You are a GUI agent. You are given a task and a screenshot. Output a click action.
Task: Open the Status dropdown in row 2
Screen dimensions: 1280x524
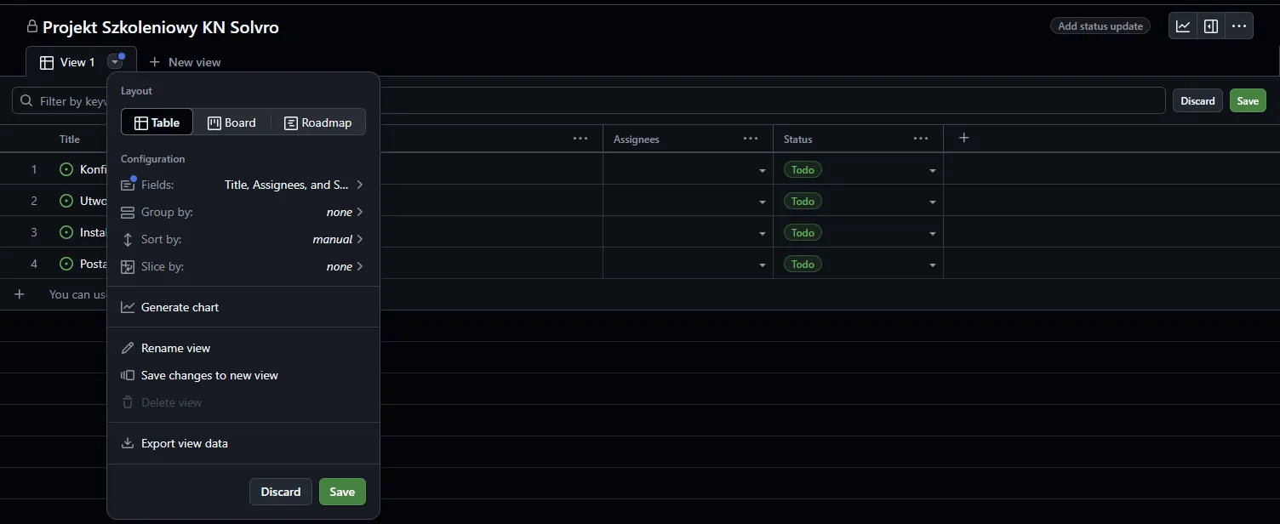(933, 202)
